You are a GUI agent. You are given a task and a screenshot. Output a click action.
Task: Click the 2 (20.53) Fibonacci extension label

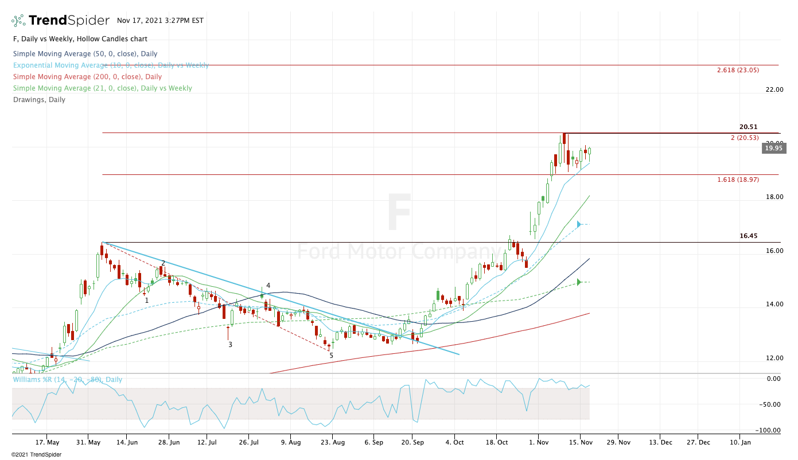[744, 138]
